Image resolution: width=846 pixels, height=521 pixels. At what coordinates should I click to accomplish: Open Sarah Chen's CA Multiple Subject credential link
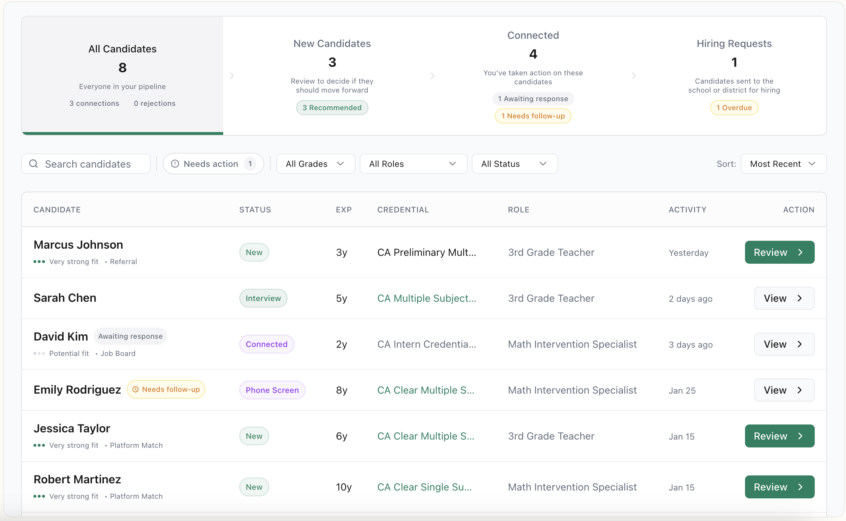tap(426, 298)
